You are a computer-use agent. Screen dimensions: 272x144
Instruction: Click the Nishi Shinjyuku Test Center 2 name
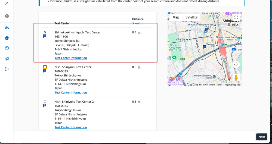(74, 102)
